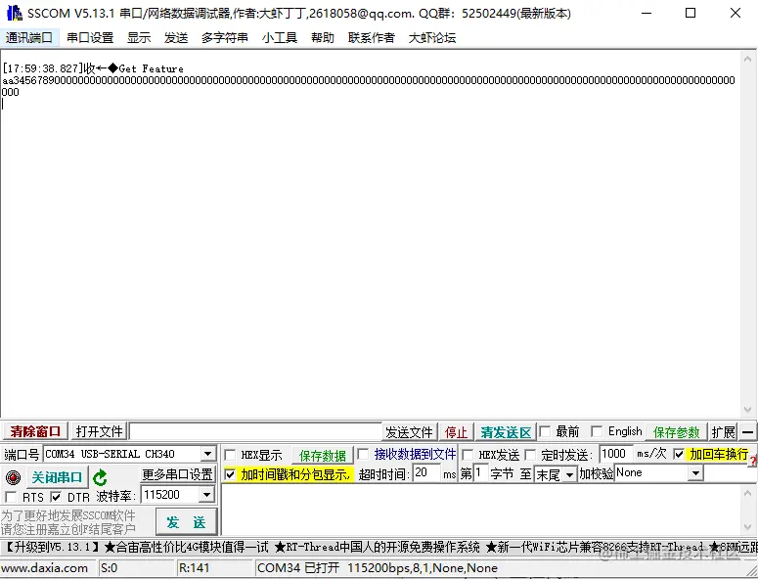Click the R:141 received counter
This screenshot has width=758, height=579.
click(x=194, y=568)
